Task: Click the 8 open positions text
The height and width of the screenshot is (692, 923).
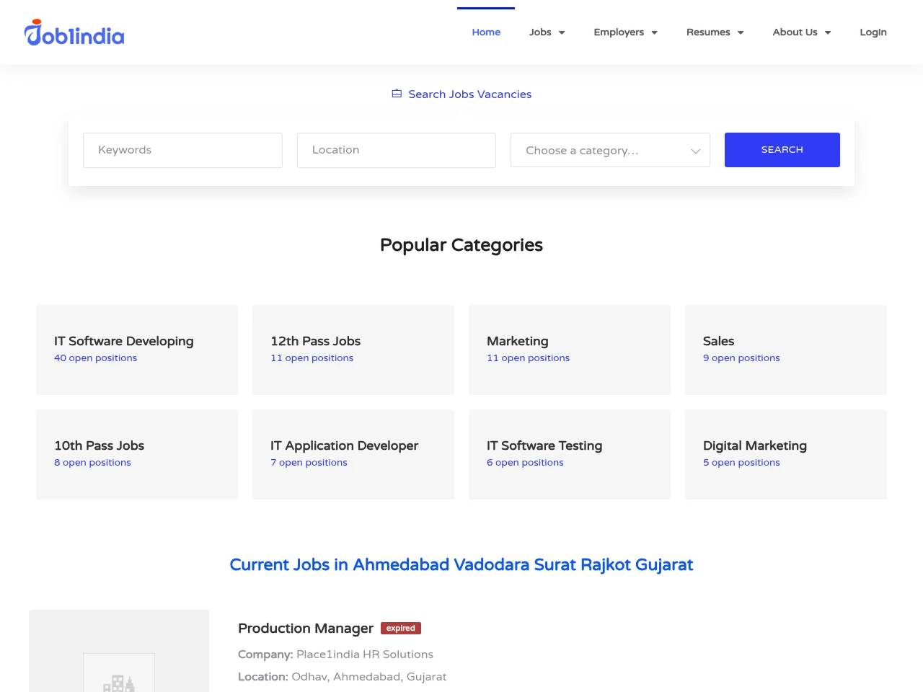Action: click(x=92, y=463)
